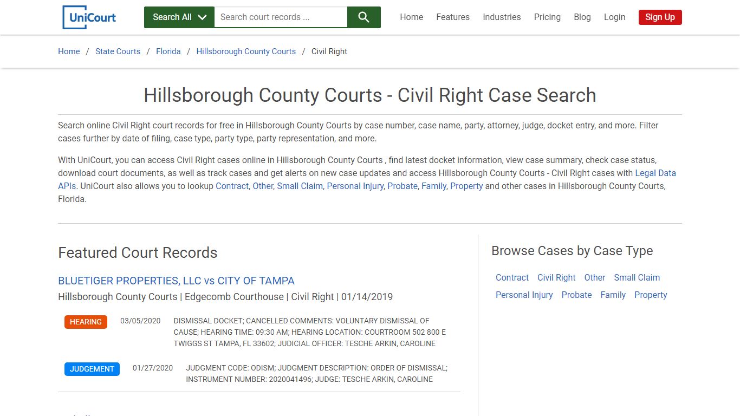Viewport: 740px width, 416px height.
Task: Open Industries in top navigation
Action: 502,17
